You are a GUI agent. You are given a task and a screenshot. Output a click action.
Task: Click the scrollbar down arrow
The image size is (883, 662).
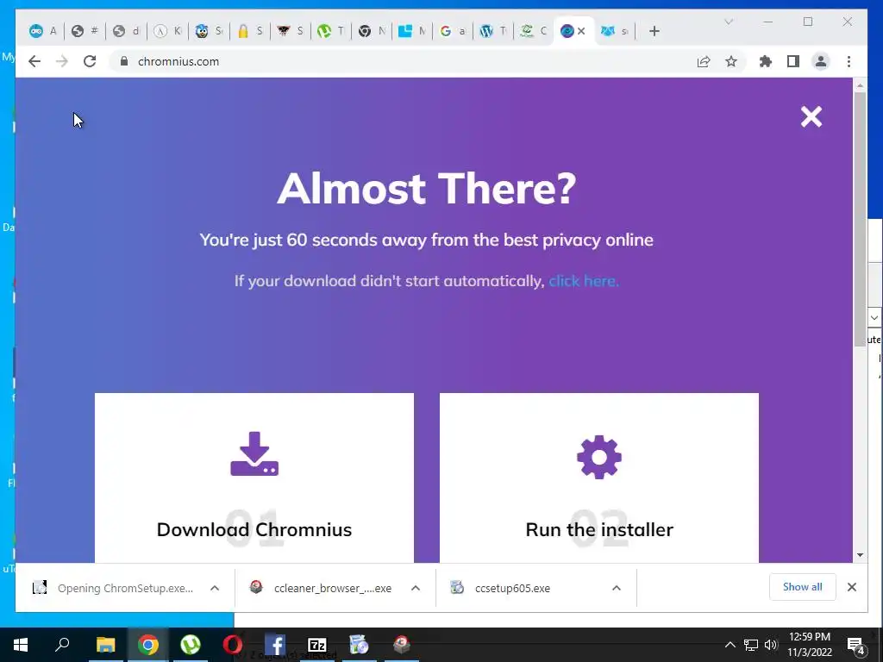860,555
